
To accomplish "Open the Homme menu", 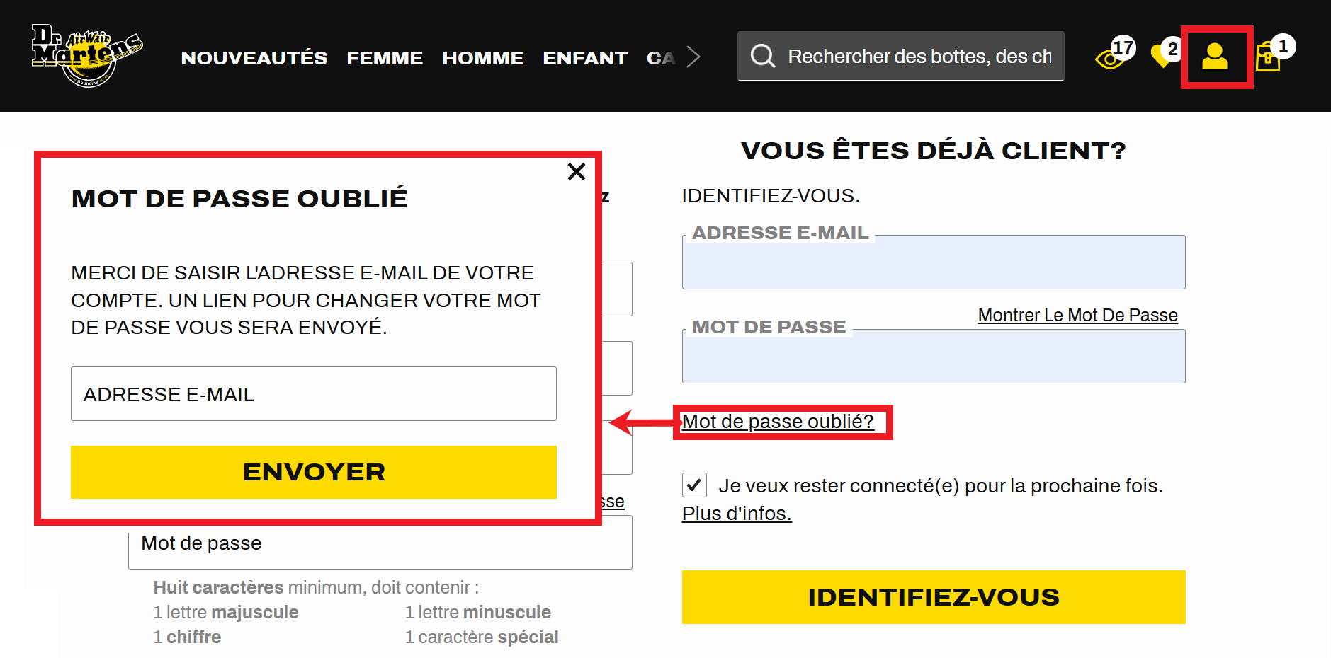I will 483,57.
